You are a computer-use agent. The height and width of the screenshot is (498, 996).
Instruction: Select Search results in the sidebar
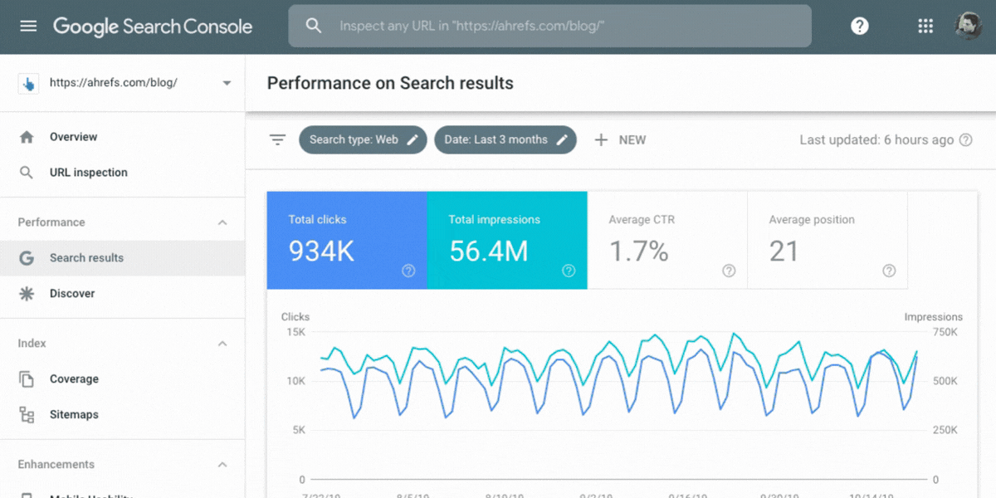pyautogui.click(x=122, y=258)
